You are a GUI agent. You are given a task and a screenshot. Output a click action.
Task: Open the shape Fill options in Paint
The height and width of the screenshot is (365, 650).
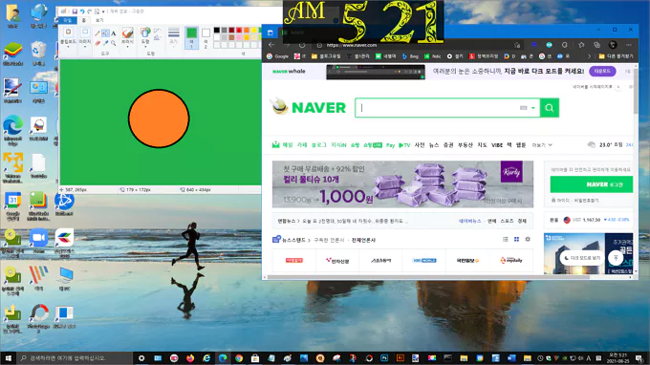tap(158, 38)
